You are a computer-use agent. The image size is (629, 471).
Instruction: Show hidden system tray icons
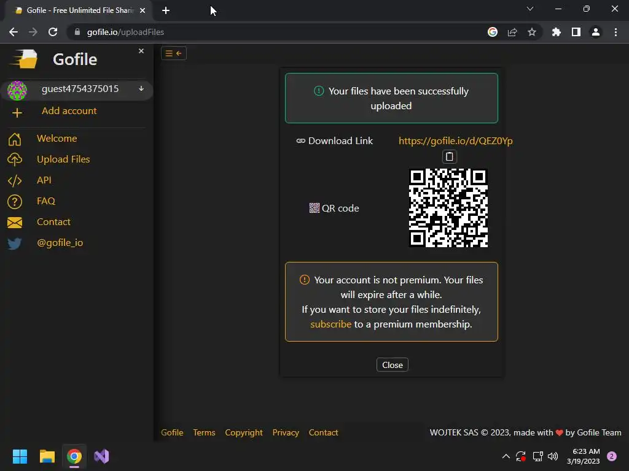click(506, 456)
